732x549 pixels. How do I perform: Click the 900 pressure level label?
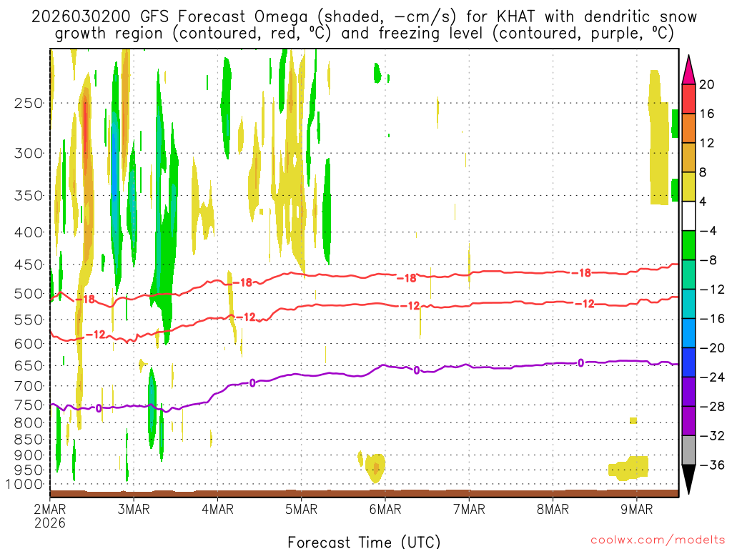click(29, 455)
